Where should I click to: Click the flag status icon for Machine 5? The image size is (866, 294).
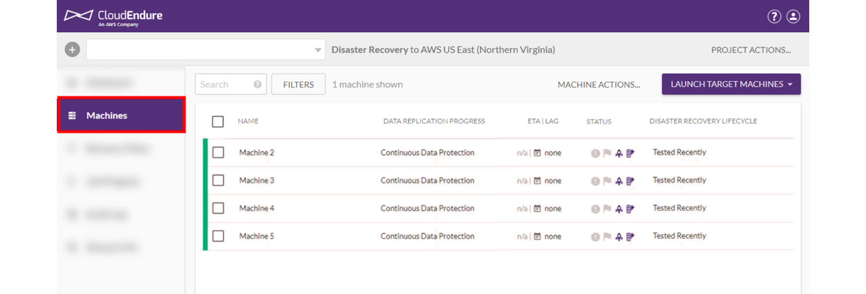(x=607, y=236)
